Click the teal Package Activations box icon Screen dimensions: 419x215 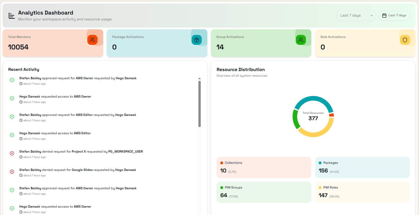click(x=197, y=40)
